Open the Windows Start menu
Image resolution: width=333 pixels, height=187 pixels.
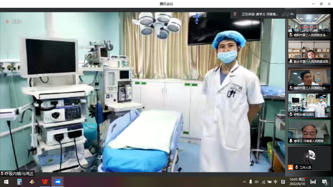[6, 182]
